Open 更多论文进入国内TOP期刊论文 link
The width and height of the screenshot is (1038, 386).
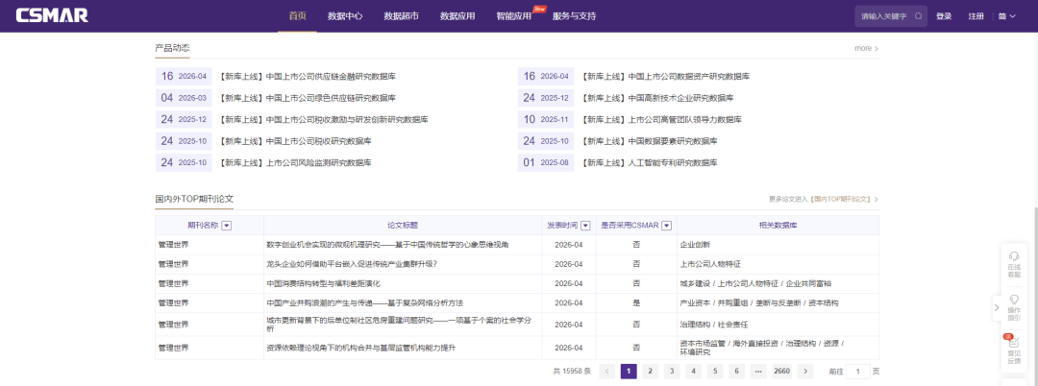pos(825,199)
